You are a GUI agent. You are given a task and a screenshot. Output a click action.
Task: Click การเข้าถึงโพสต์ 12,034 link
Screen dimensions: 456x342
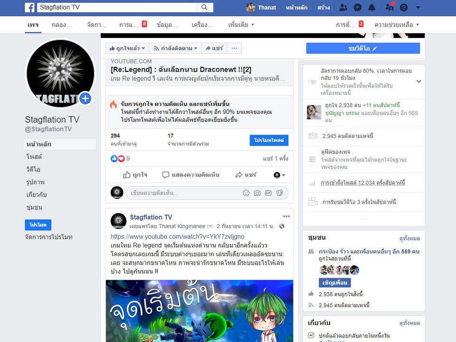(362, 183)
